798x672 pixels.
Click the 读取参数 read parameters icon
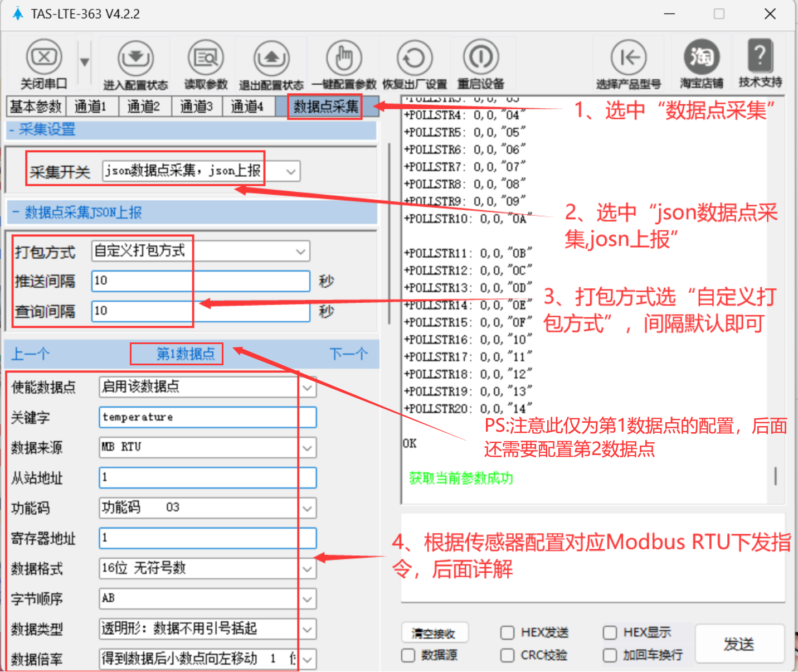pyautogui.click(x=206, y=57)
